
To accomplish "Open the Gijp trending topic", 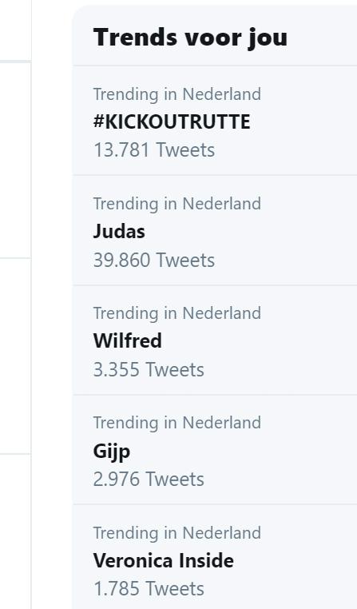I will [x=111, y=452].
